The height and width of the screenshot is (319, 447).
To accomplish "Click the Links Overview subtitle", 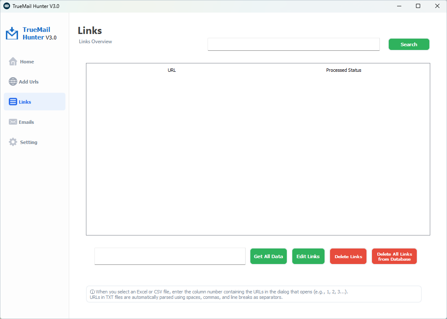I will [96, 42].
